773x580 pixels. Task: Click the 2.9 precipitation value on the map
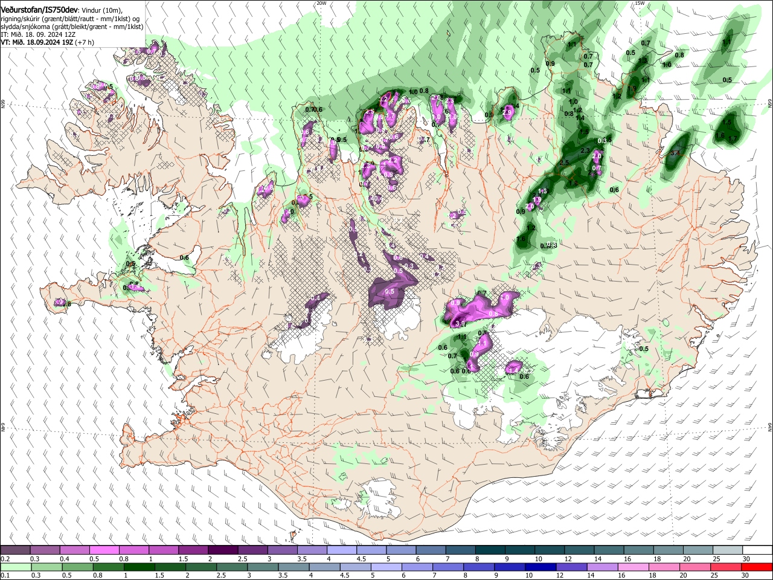(507, 112)
